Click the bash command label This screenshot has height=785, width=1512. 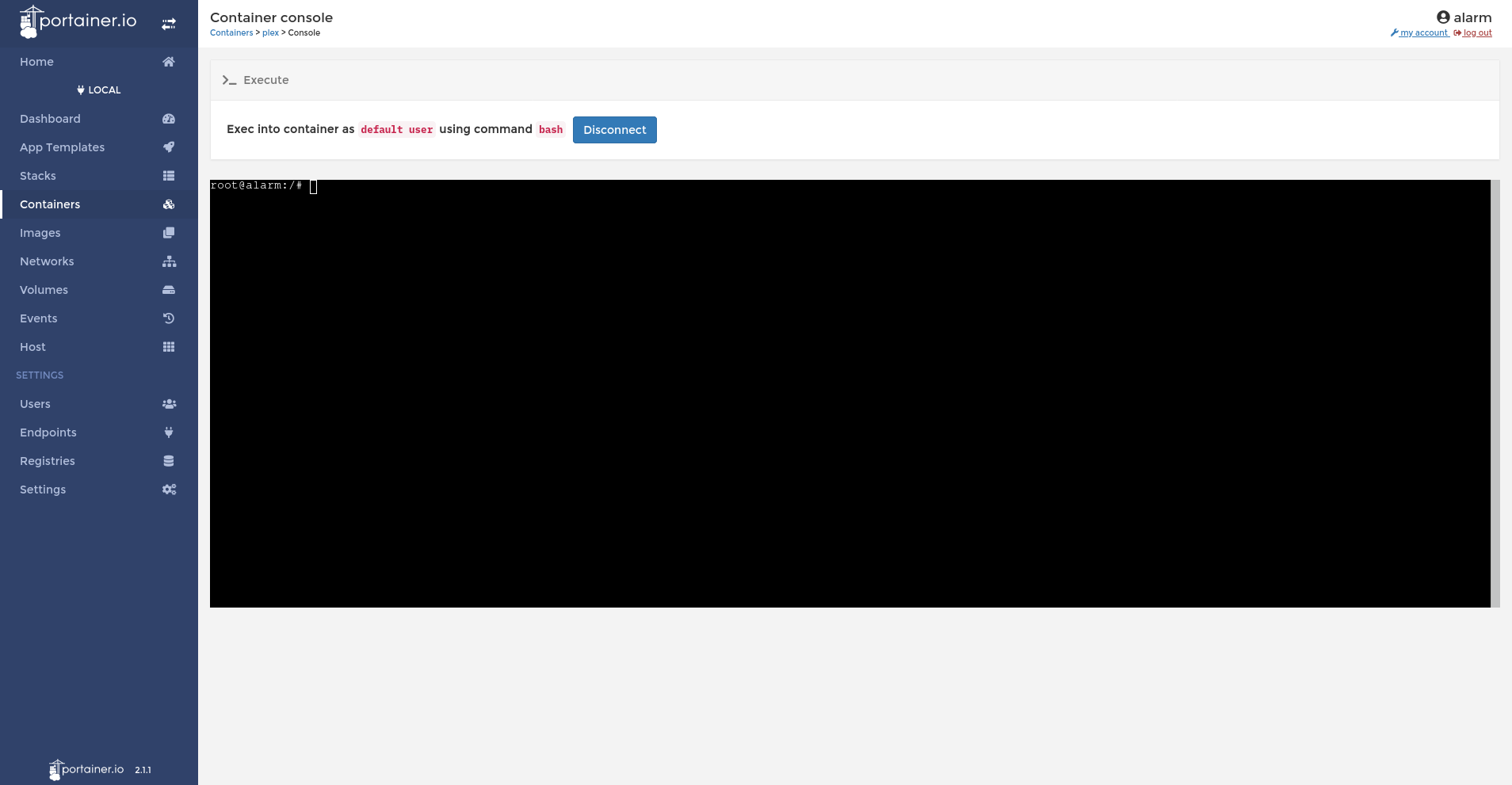pos(551,130)
